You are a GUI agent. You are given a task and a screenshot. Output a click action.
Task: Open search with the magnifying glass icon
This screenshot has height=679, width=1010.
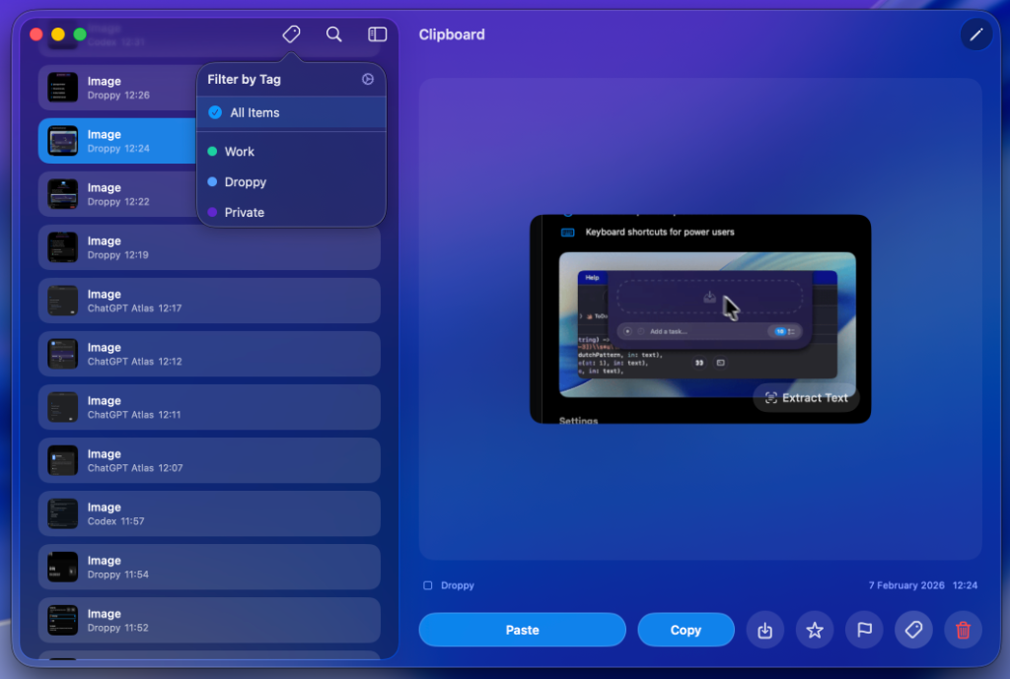[x=334, y=34]
